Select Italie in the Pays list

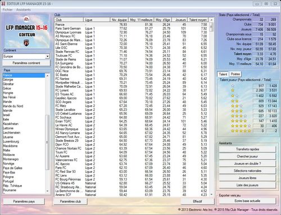24,119
